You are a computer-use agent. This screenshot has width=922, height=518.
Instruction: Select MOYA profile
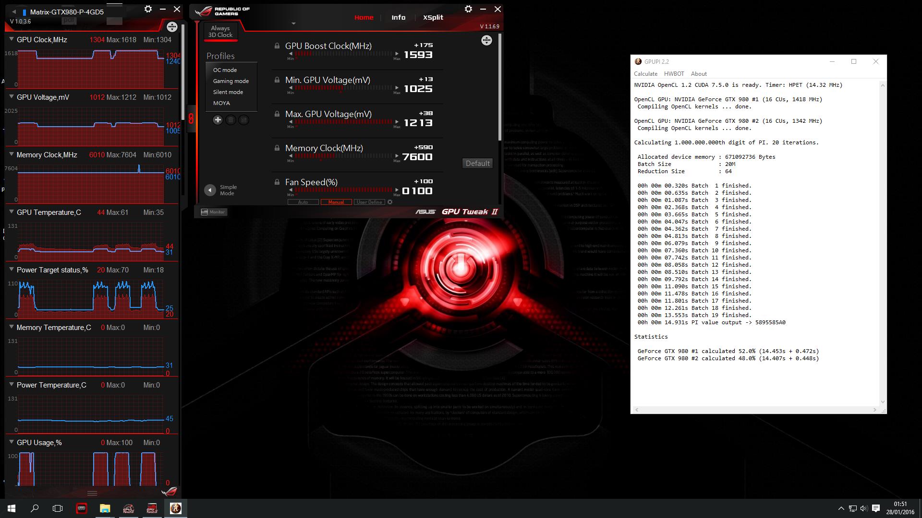pyautogui.click(x=221, y=103)
